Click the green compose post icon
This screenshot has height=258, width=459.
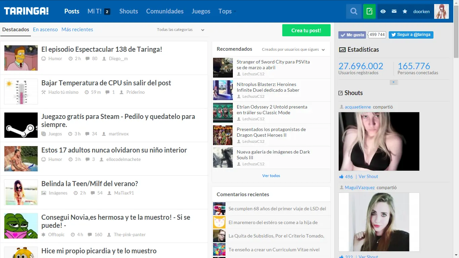pos(369,11)
